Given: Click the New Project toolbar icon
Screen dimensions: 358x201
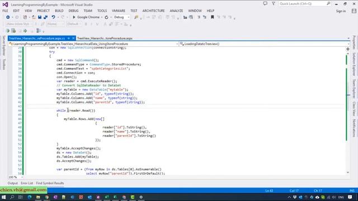Looking at the screenshot, I should [x=25, y=17].
